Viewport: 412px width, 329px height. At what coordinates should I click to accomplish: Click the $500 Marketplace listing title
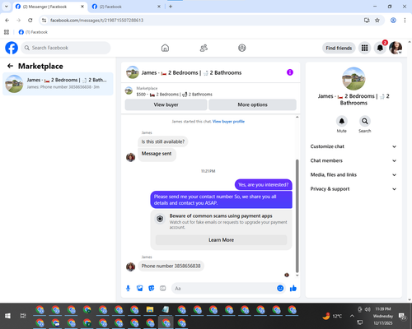click(174, 95)
